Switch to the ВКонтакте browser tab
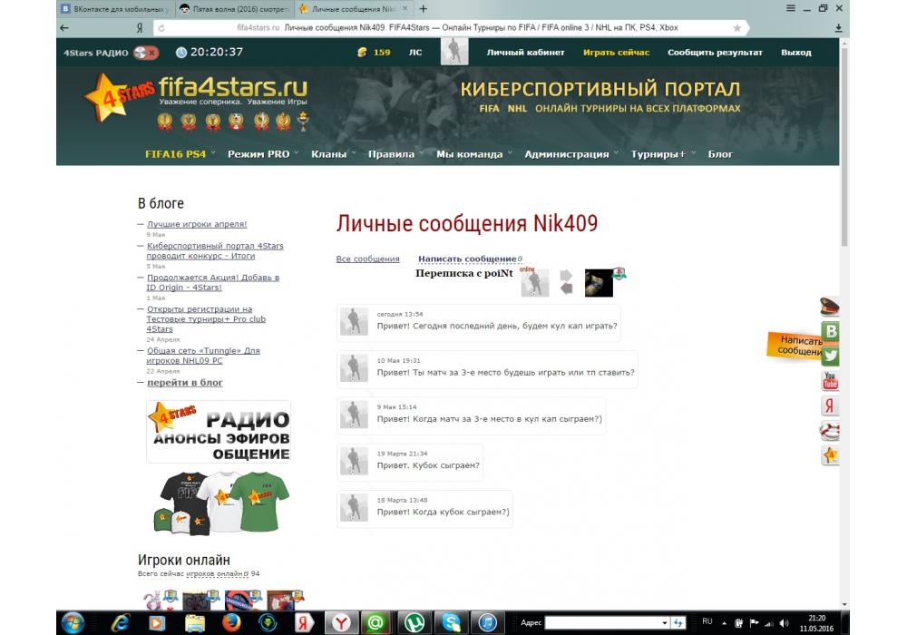 click(x=115, y=8)
